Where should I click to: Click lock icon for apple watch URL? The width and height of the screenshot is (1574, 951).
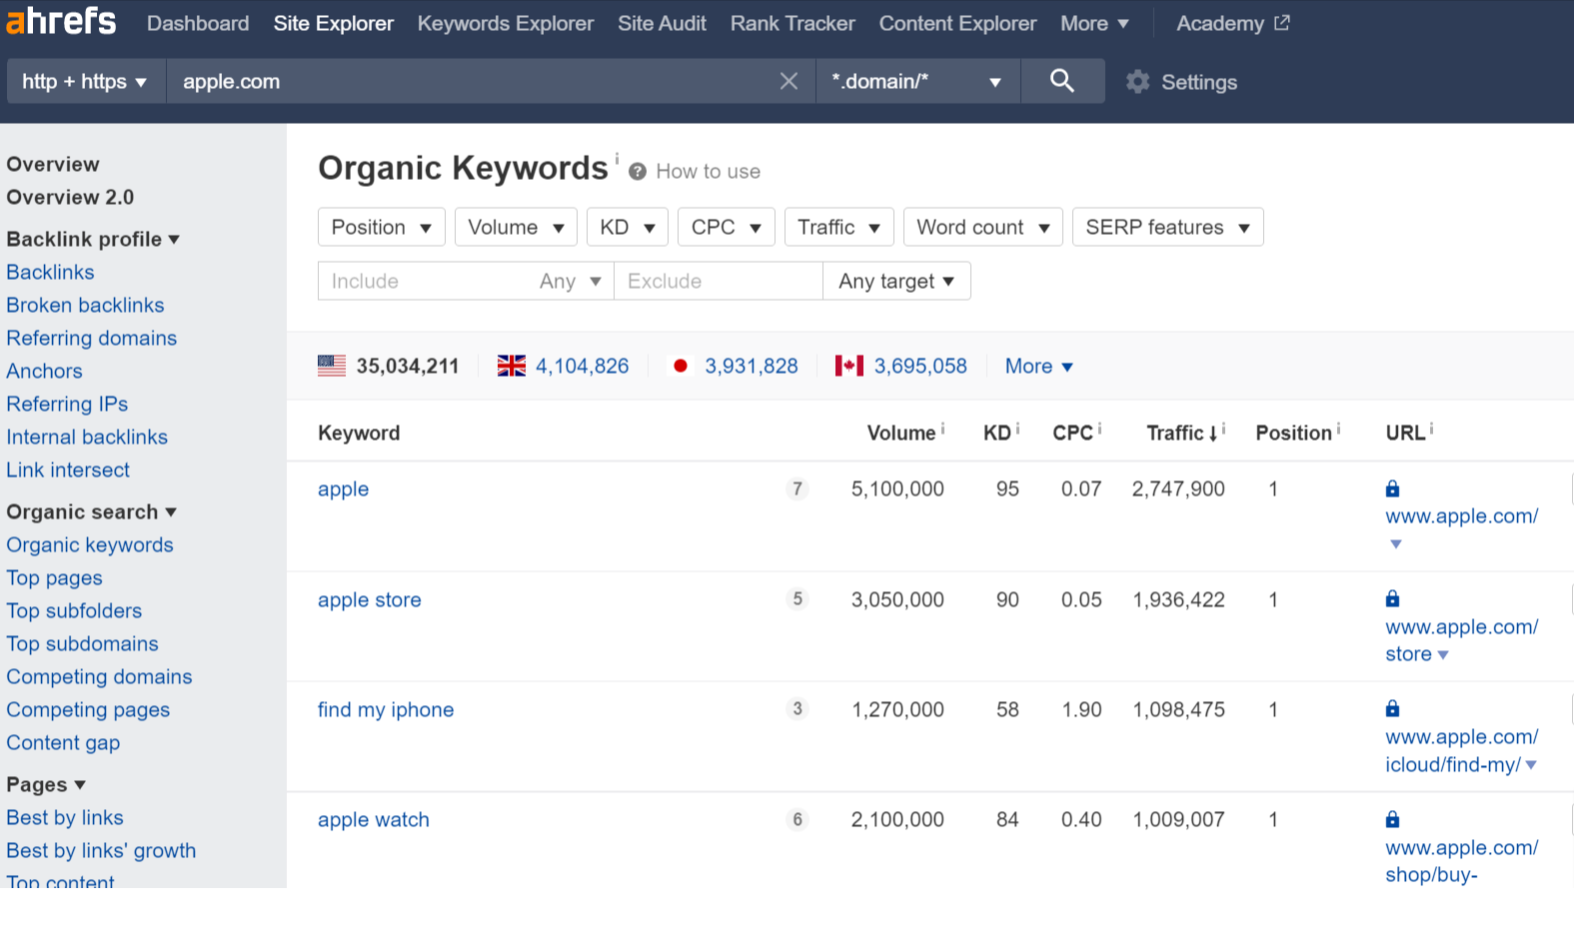point(1392,819)
